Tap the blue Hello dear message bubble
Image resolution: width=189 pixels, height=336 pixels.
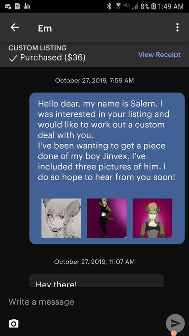[x=107, y=168]
